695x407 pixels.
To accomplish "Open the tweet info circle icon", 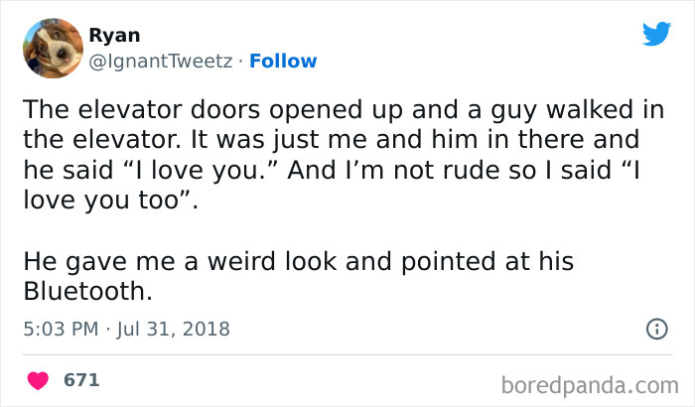I will (656, 329).
